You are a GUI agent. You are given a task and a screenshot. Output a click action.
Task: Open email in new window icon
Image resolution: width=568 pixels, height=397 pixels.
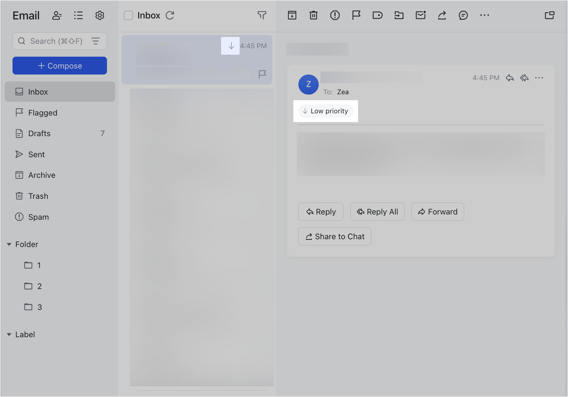(549, 15)
